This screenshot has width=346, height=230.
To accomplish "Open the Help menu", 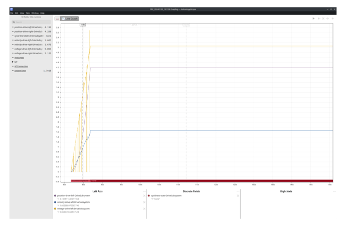I will coord(42,13).
